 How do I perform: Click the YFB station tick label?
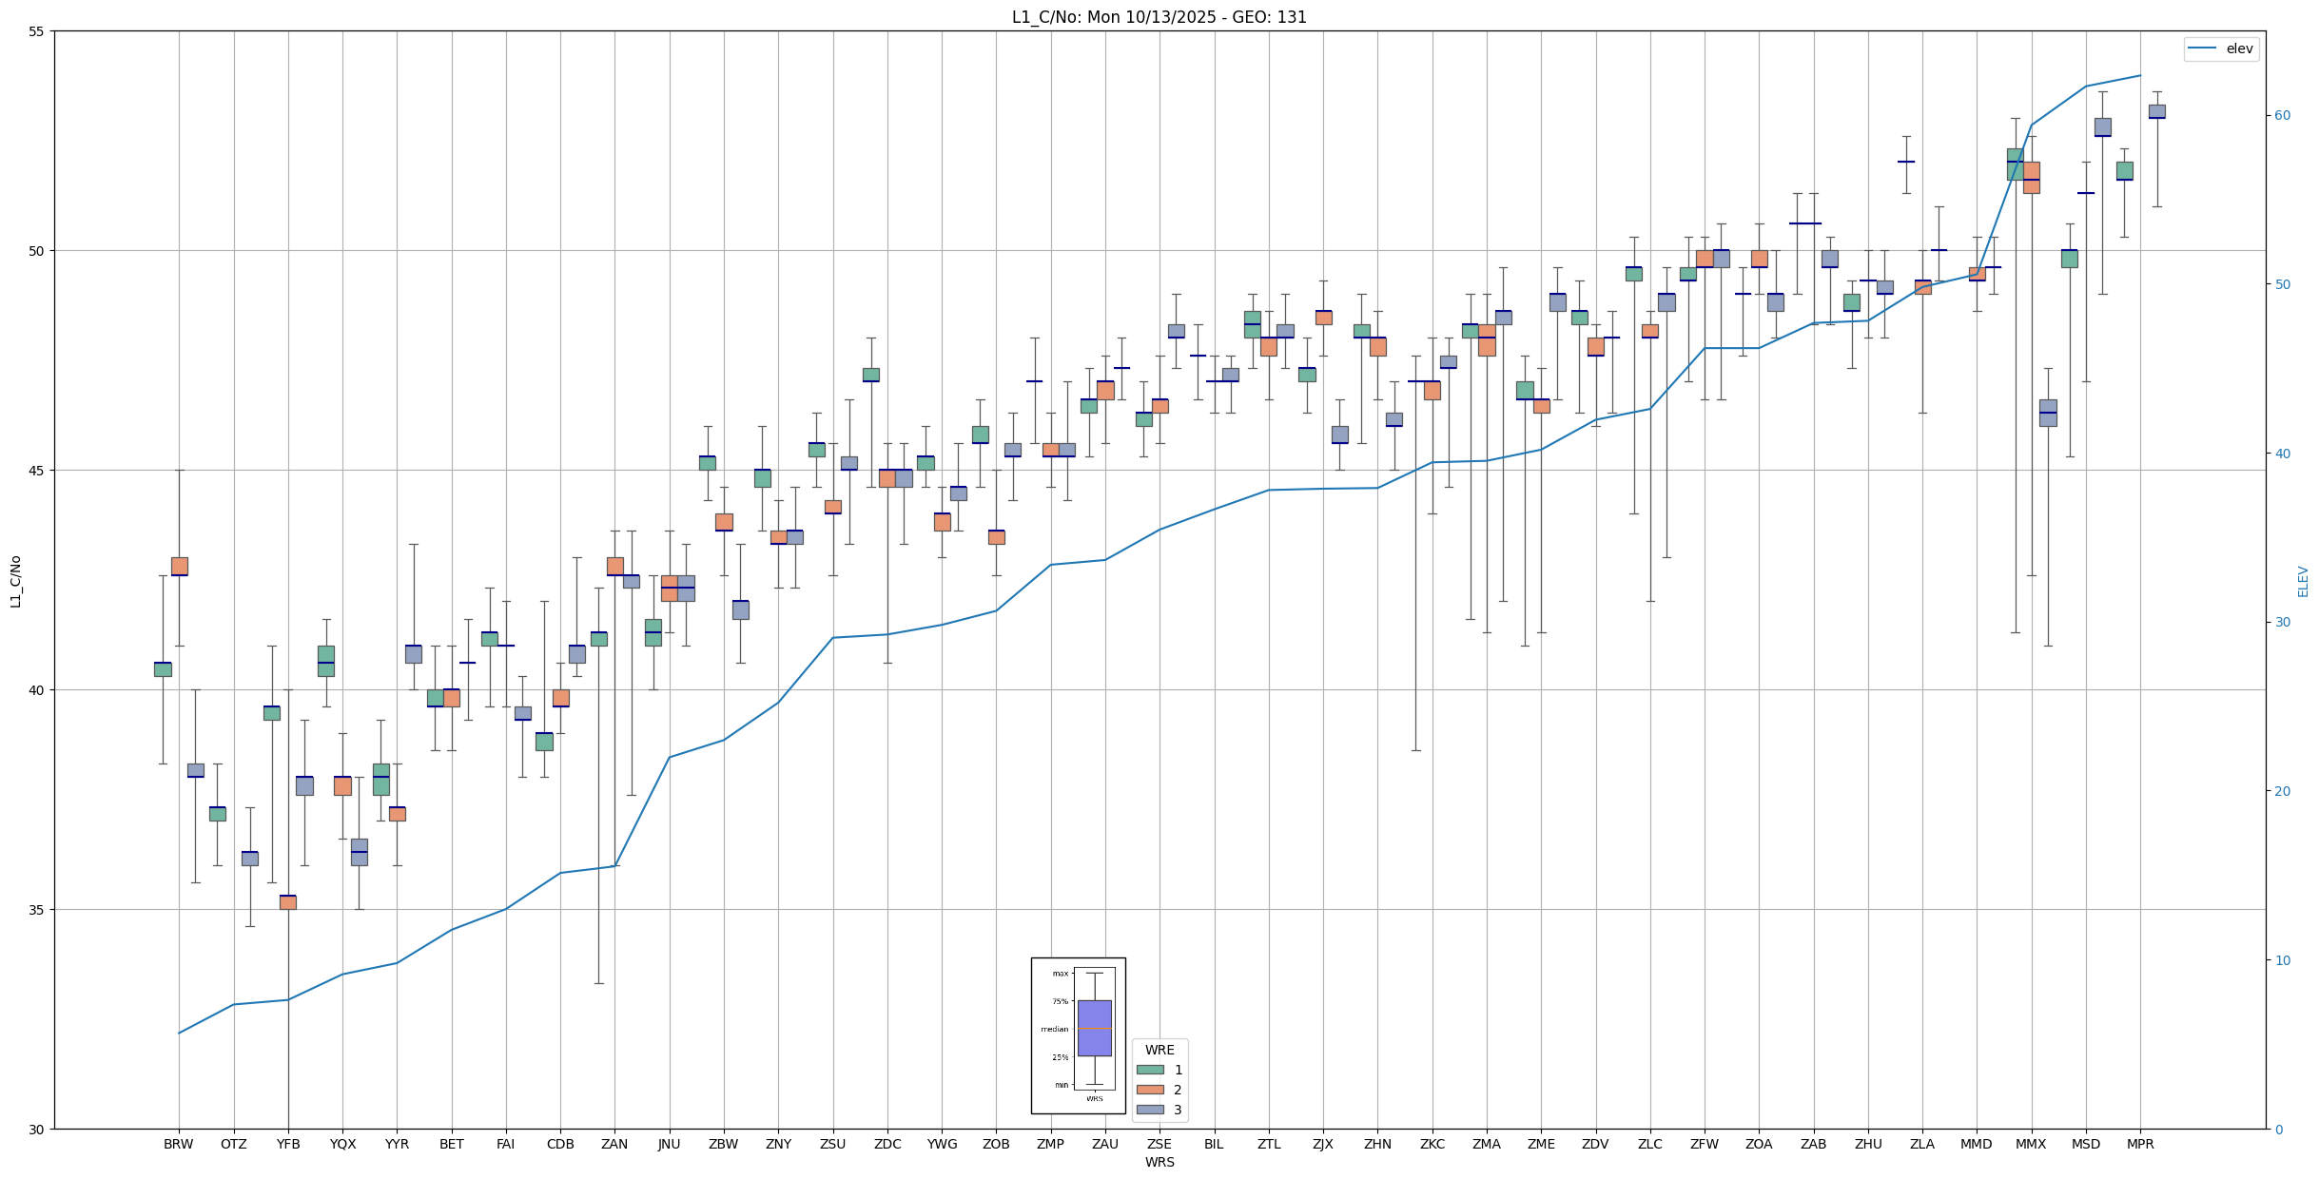click(x=288, y=1144)
